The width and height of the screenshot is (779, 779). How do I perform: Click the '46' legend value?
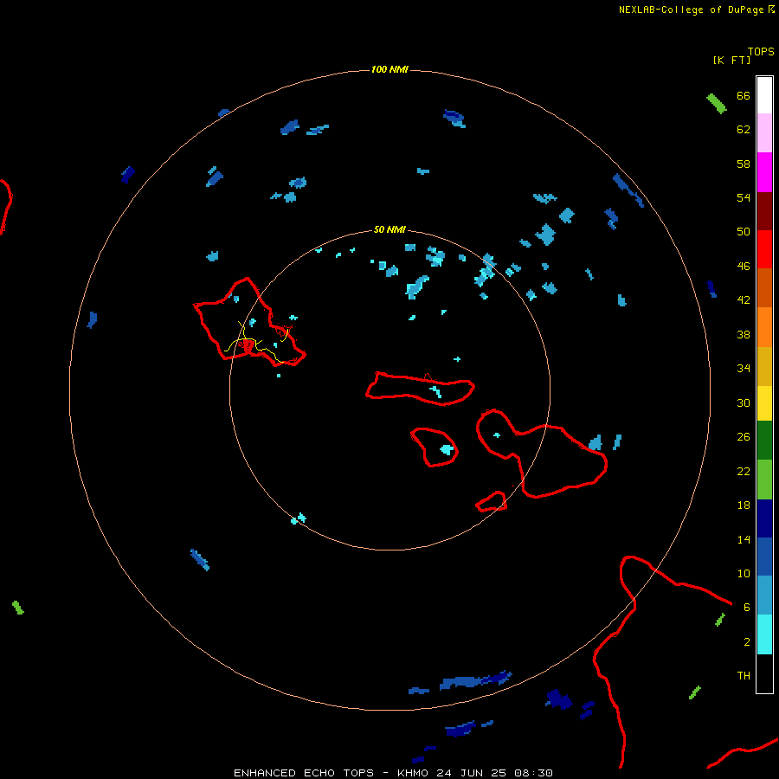point(744,267)
